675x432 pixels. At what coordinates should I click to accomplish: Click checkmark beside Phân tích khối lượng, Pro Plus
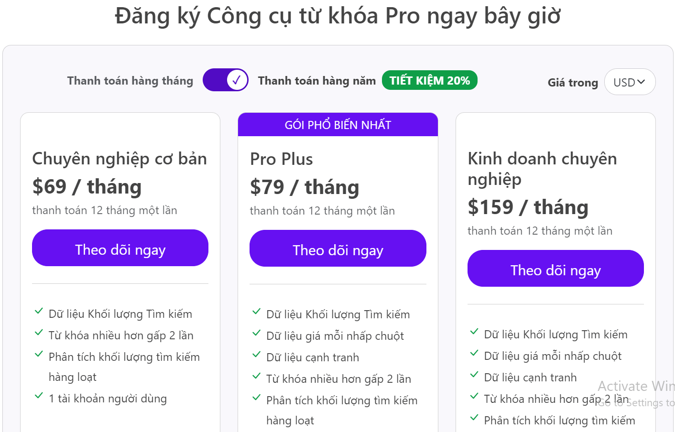click(257, 398)
